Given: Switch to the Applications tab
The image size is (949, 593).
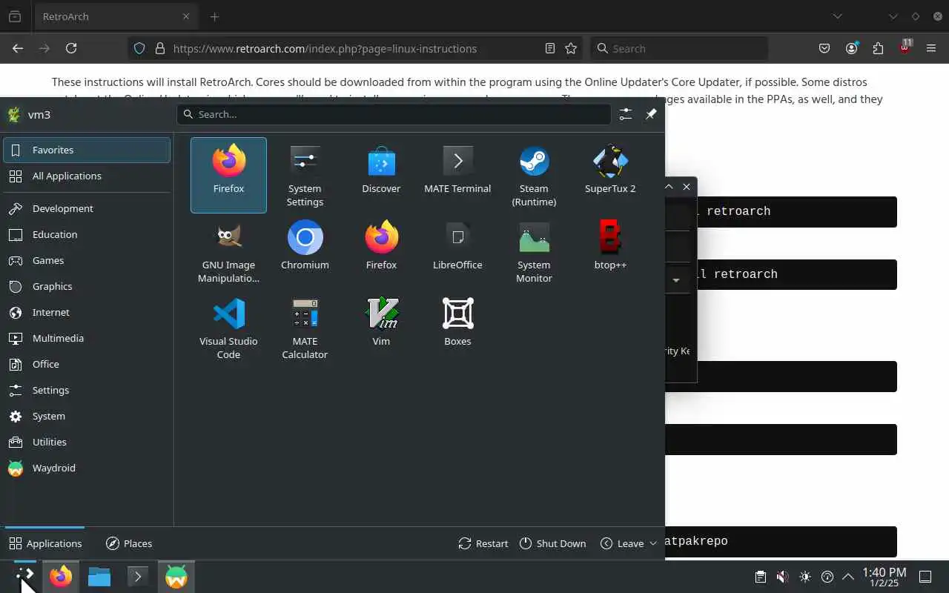Looking at the screenshot, I should [45, 543].
